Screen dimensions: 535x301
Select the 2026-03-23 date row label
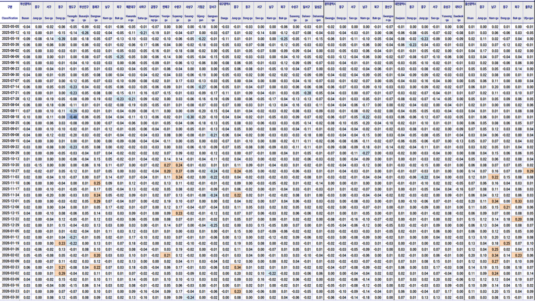click(10, 291)
